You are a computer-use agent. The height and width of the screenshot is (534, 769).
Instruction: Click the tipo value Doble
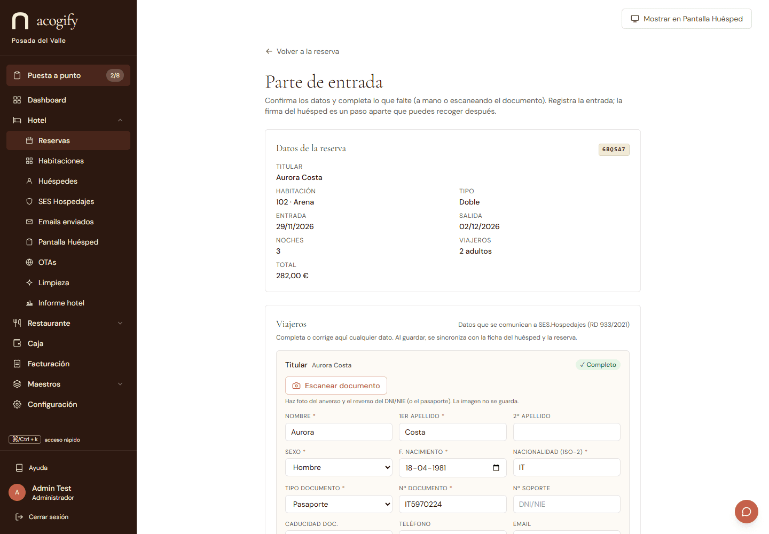coord(469,202)
